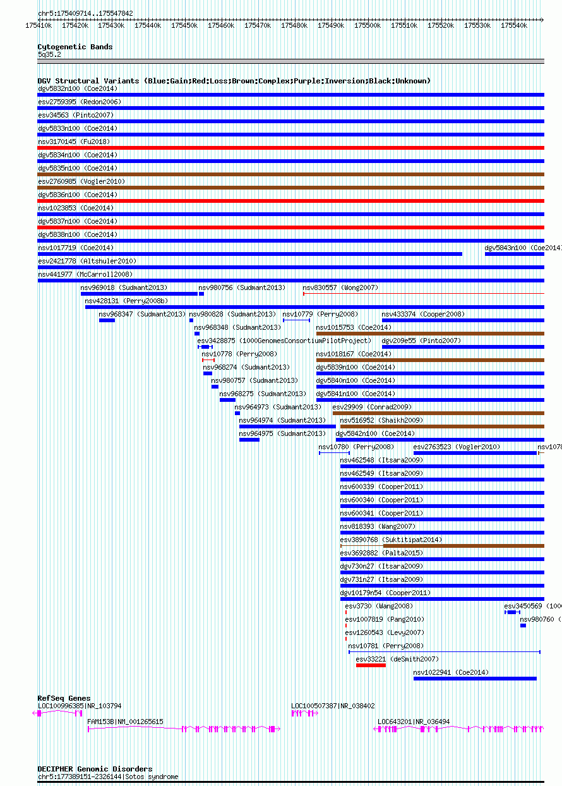Open the Sotos syndrome DECIPHER entry
Screen dimensions: 562x786
pos(108,777)
